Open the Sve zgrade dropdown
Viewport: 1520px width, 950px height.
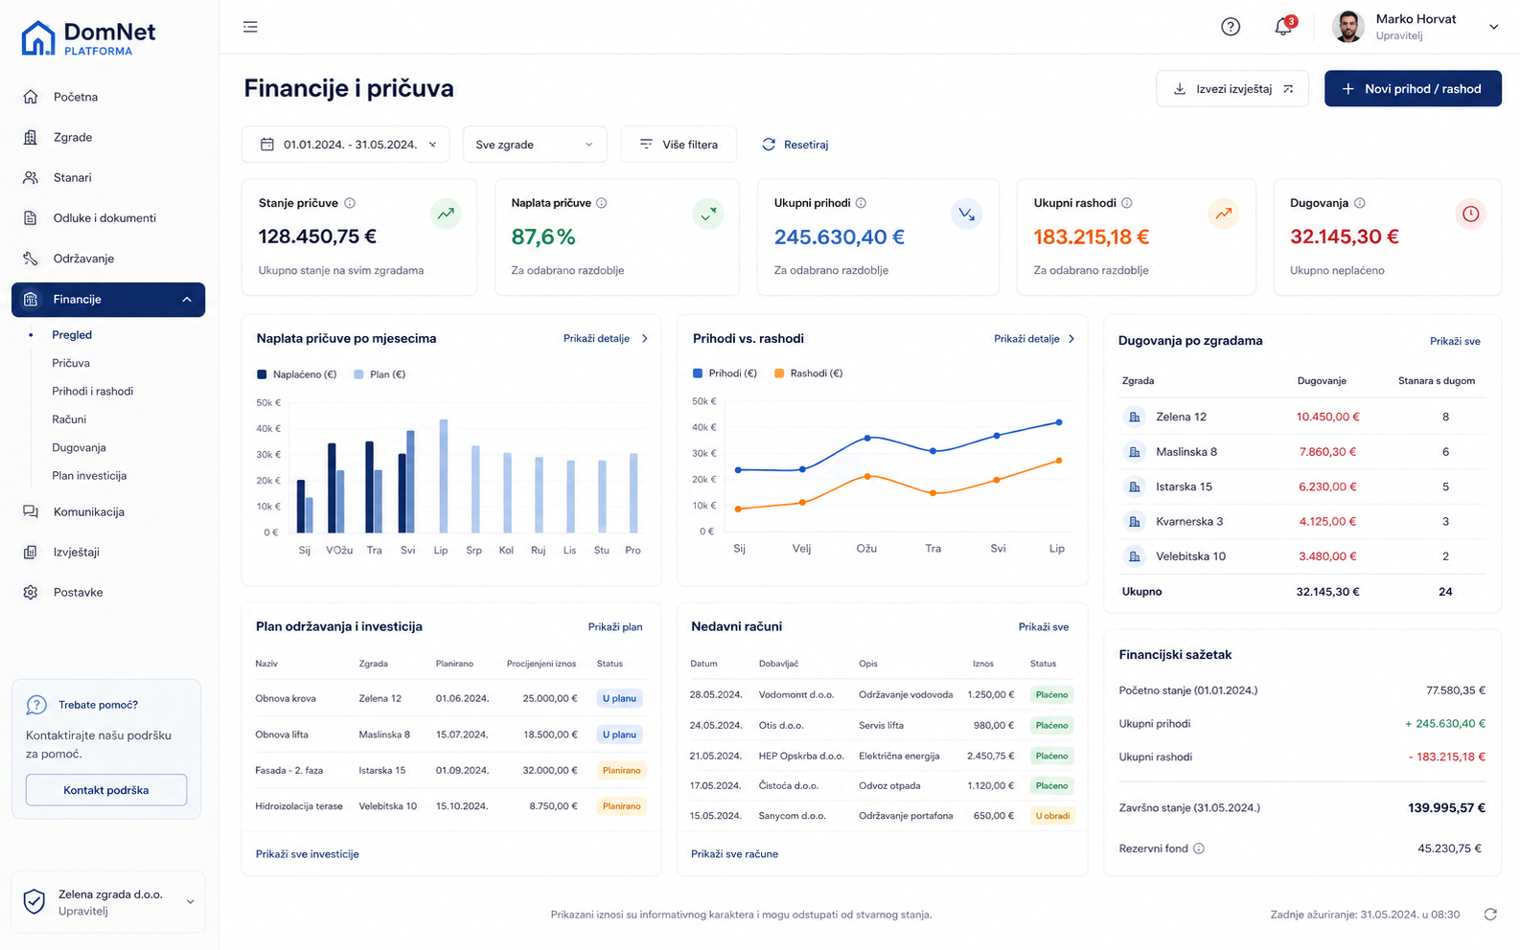[x=535, y=145]
